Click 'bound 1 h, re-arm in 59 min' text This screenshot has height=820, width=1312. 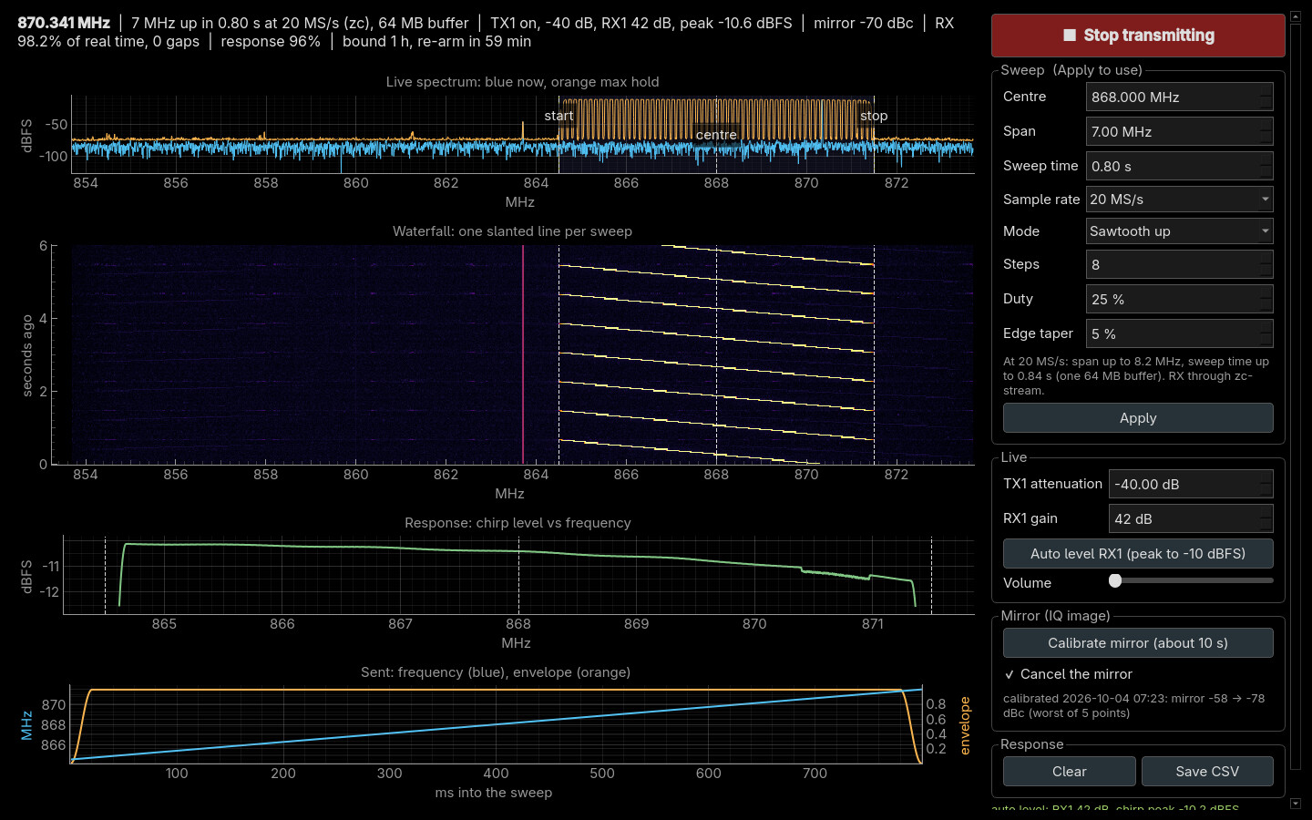[436, 41]
